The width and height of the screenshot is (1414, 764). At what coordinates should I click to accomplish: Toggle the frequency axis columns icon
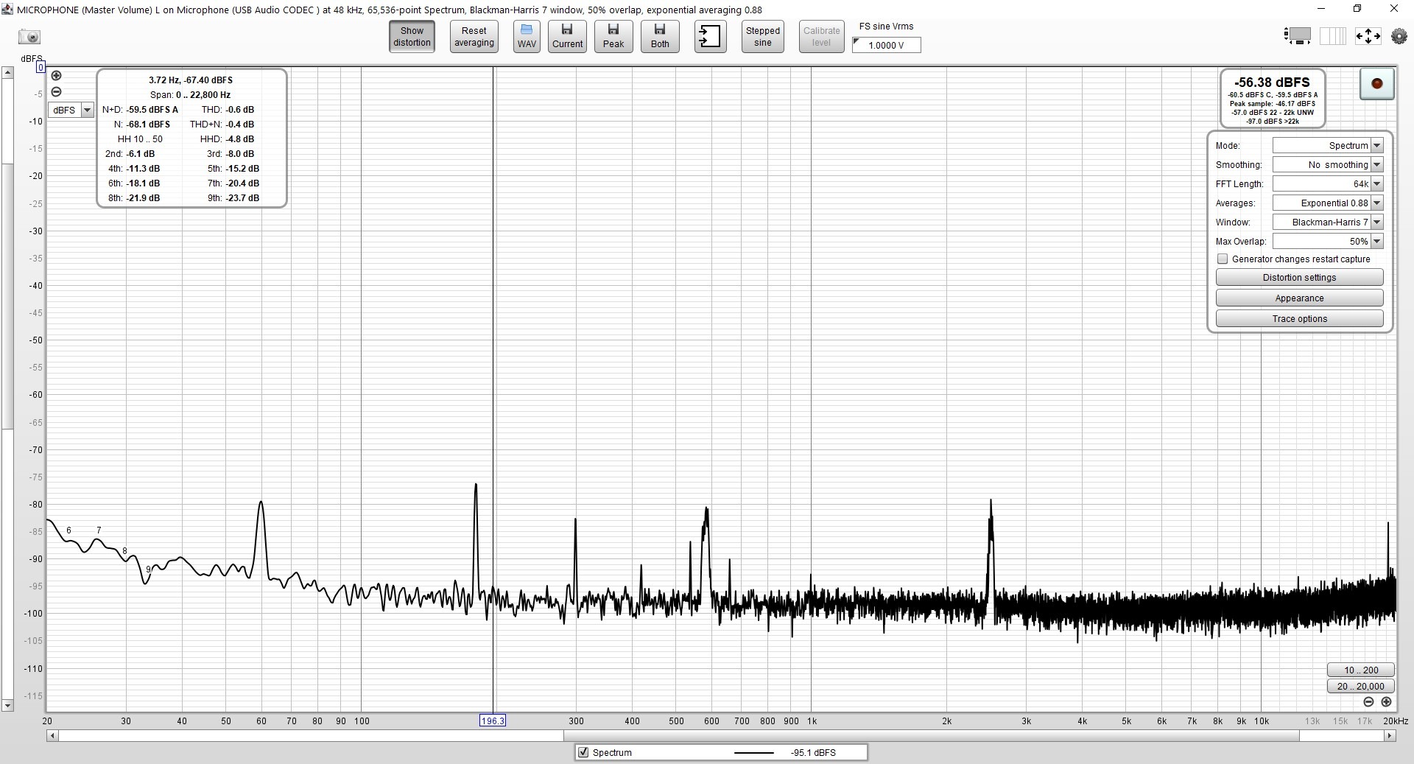(x=1332, y=36)
